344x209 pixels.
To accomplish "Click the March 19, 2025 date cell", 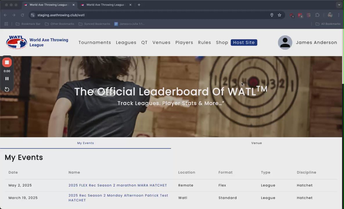I will click(23, 198).
